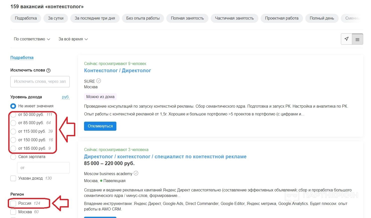This screenshot has width=371, height=218.
Task: Select income option от 115 000 руб.
Action: tap(13, 131)
